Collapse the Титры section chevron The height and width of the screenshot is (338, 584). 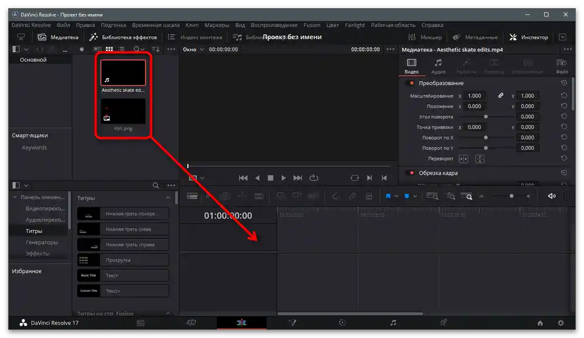tap(168, 198)
